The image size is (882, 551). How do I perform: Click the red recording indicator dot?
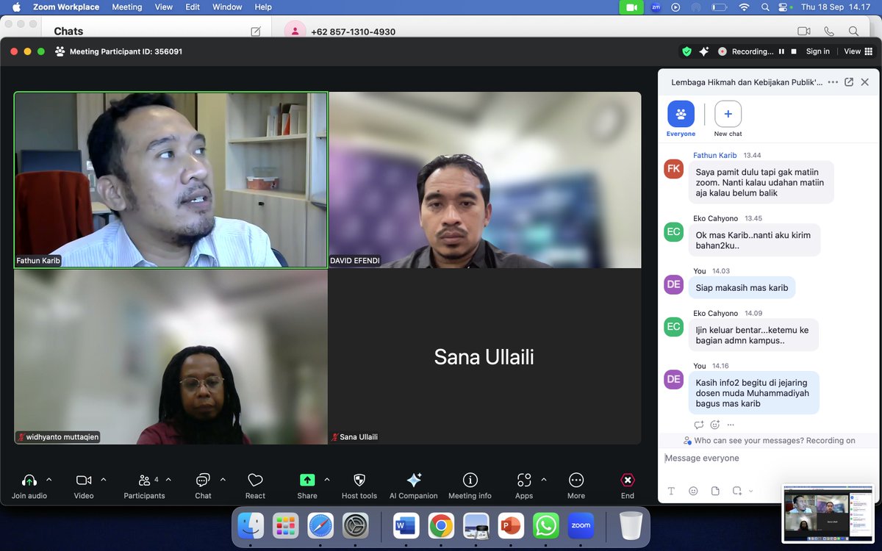point(723,51)
